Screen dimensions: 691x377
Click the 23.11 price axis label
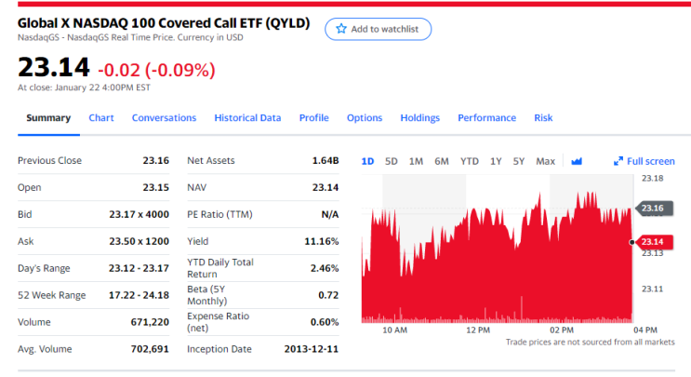point(653,289)
